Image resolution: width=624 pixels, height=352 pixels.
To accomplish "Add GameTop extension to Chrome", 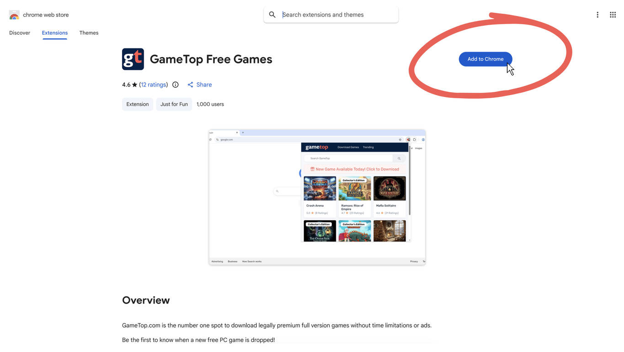I will (485, 59).
